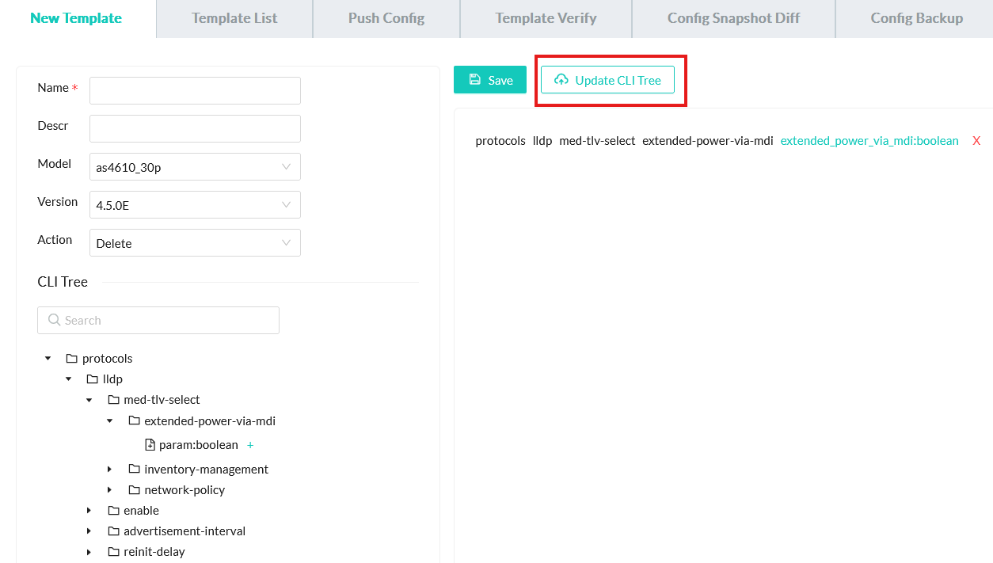This screenshot has height=563, width=993.
Task: Click the protocols folder icon
Action: [72, 359]
